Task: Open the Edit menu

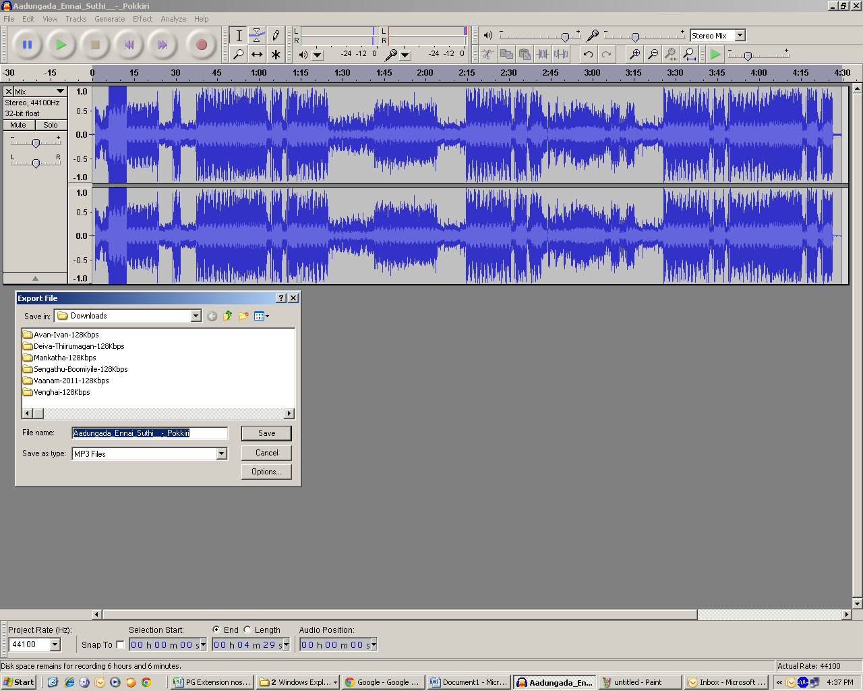Action: 28,19
